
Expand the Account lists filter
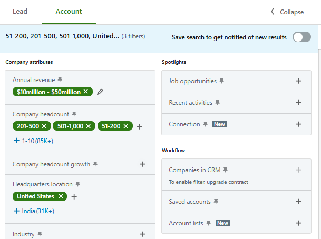pos(298,223)
